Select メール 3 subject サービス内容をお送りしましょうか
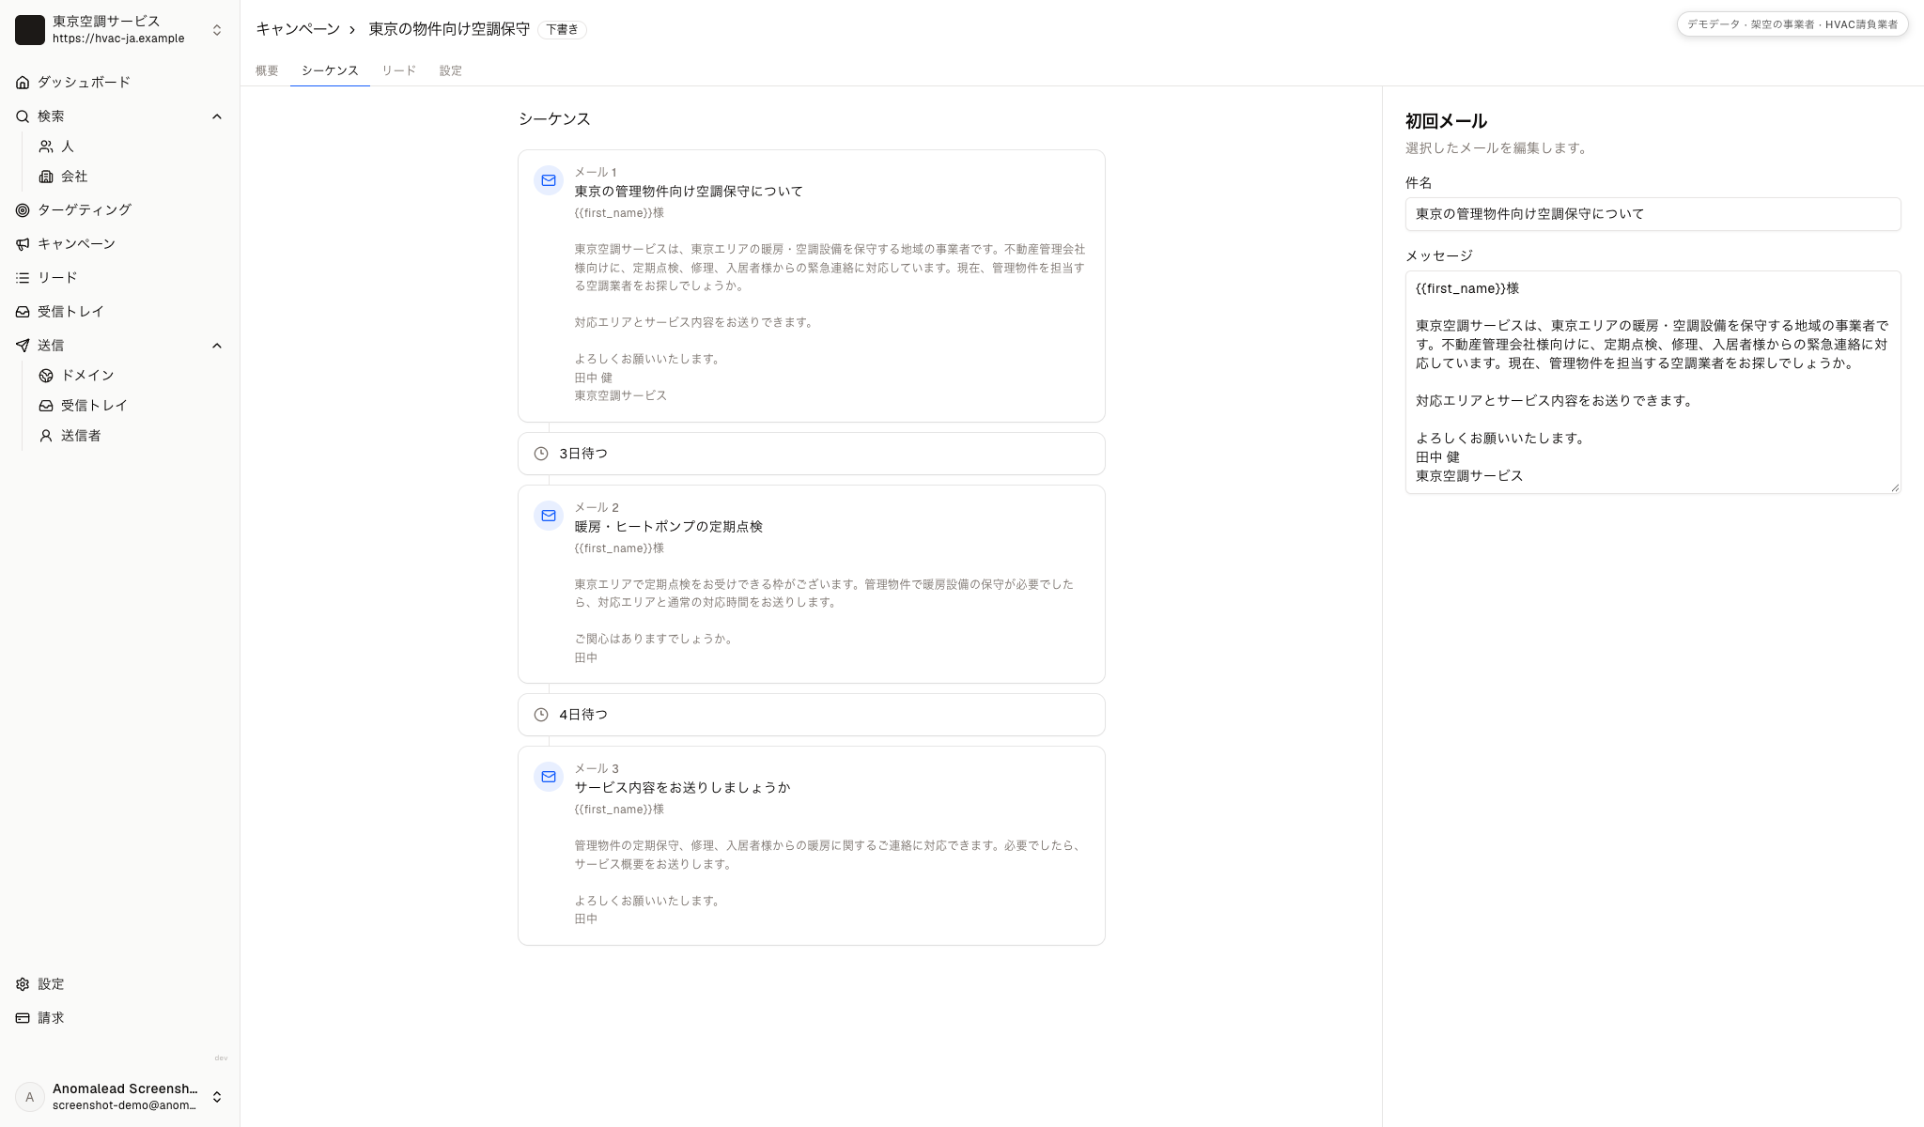Viewport: 1924px width, 1127px height. click(683, 788)
